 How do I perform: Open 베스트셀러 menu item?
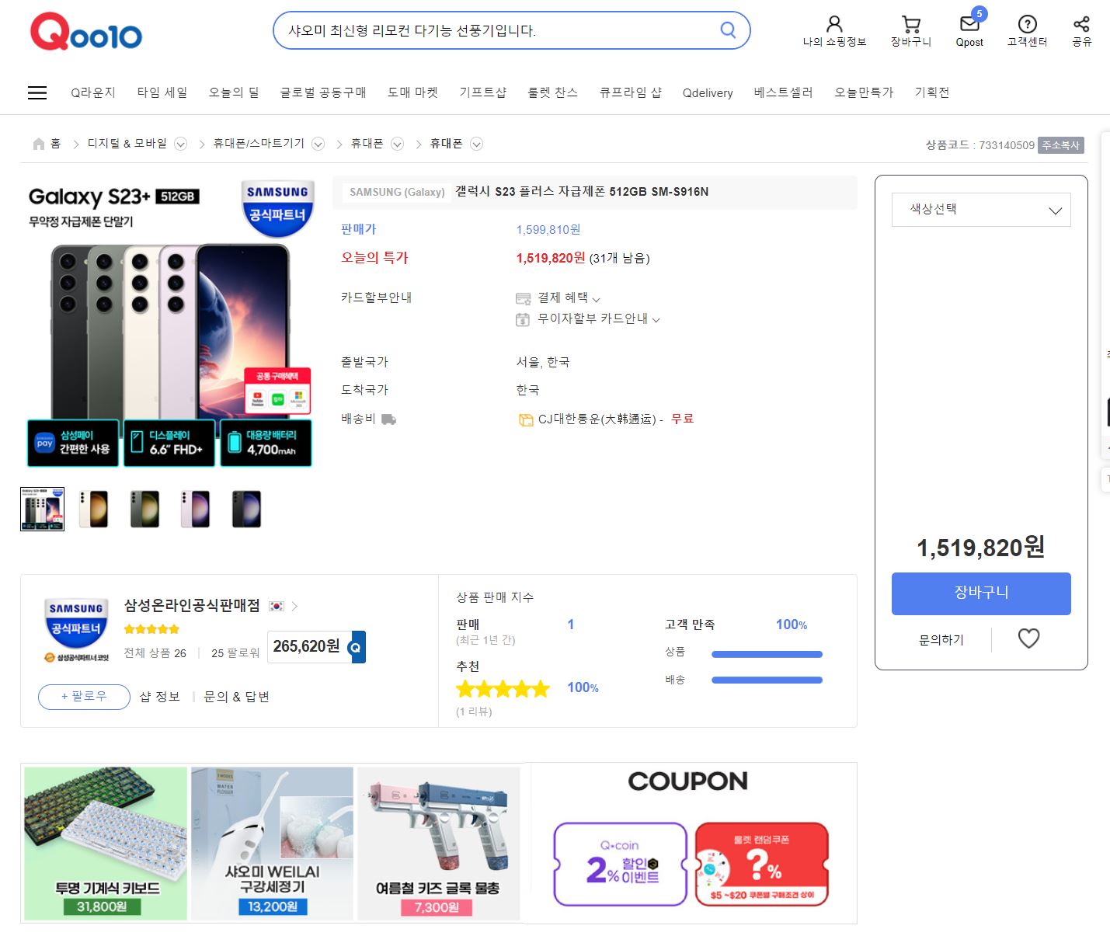(783, 92)
